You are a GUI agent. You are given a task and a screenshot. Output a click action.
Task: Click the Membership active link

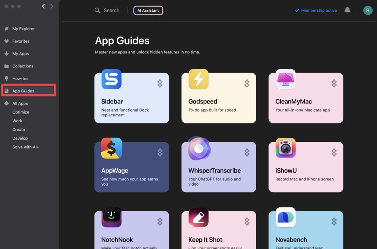tap(316, 10)
